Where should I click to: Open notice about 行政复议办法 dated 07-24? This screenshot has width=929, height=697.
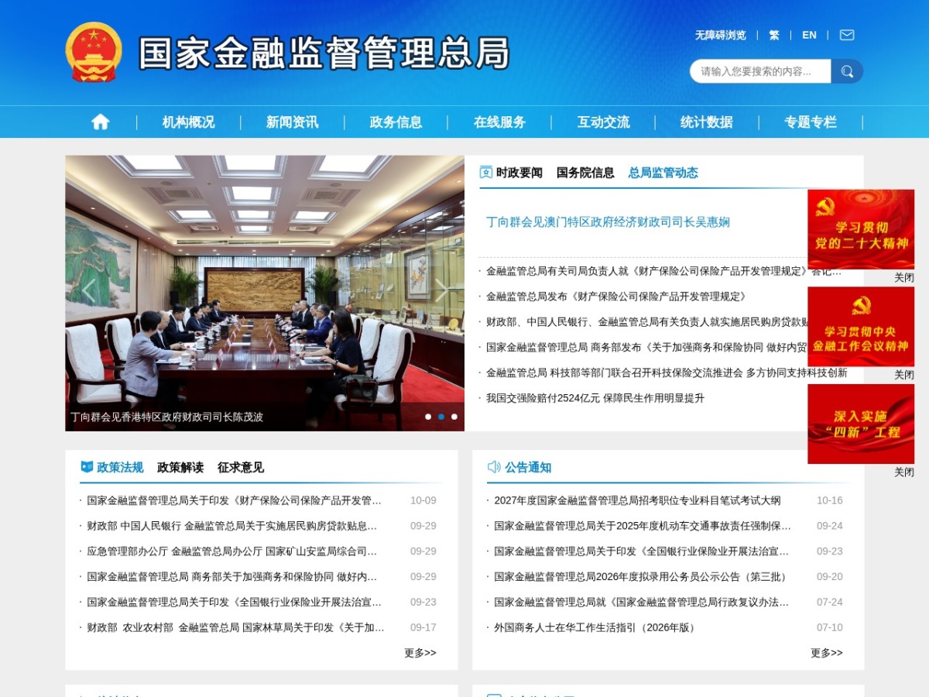click(642, 602)
